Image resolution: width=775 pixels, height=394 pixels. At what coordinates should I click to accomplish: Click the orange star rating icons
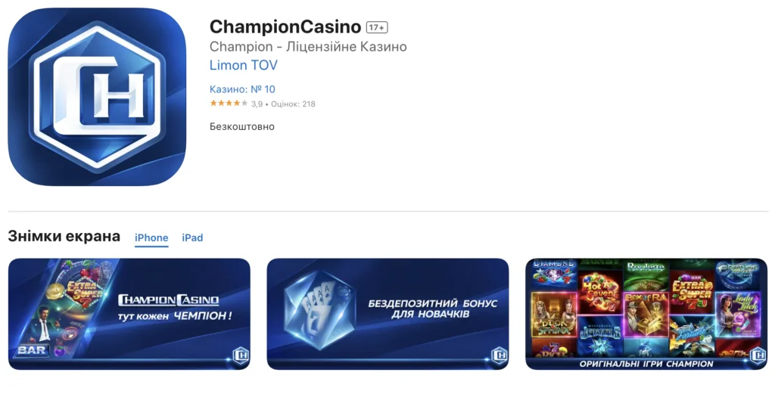[229, 103]
